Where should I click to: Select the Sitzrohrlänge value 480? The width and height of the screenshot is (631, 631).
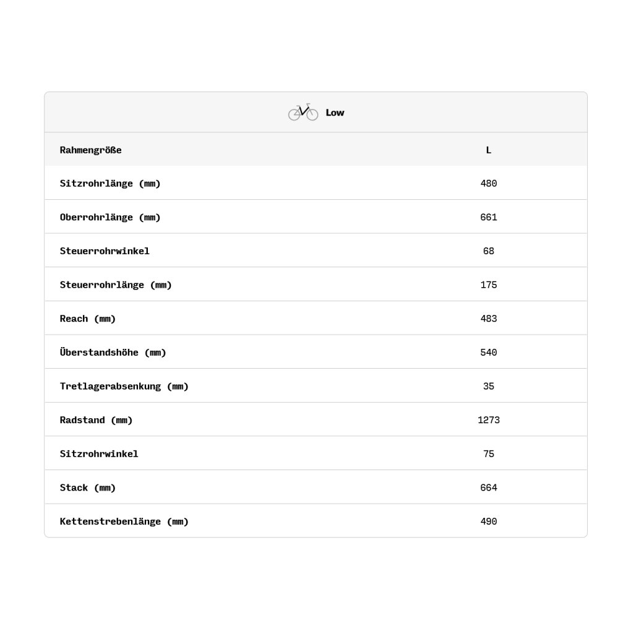(x=488, y=184)
